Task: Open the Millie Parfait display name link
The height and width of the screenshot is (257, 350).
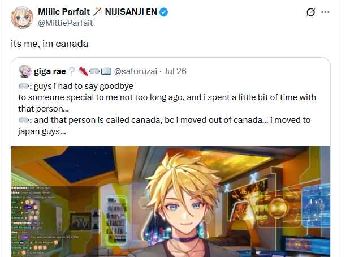Action: coord(63,12)
